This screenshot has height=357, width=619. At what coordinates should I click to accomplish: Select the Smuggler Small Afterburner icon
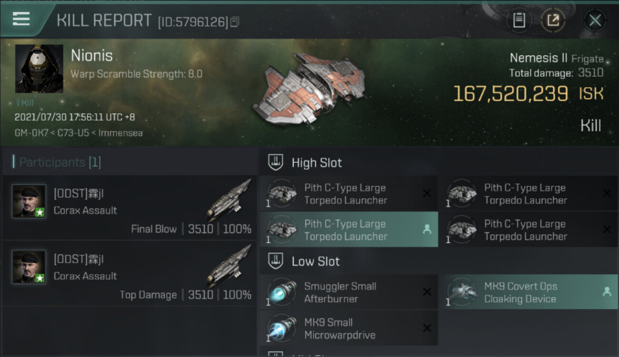point(281,292)
